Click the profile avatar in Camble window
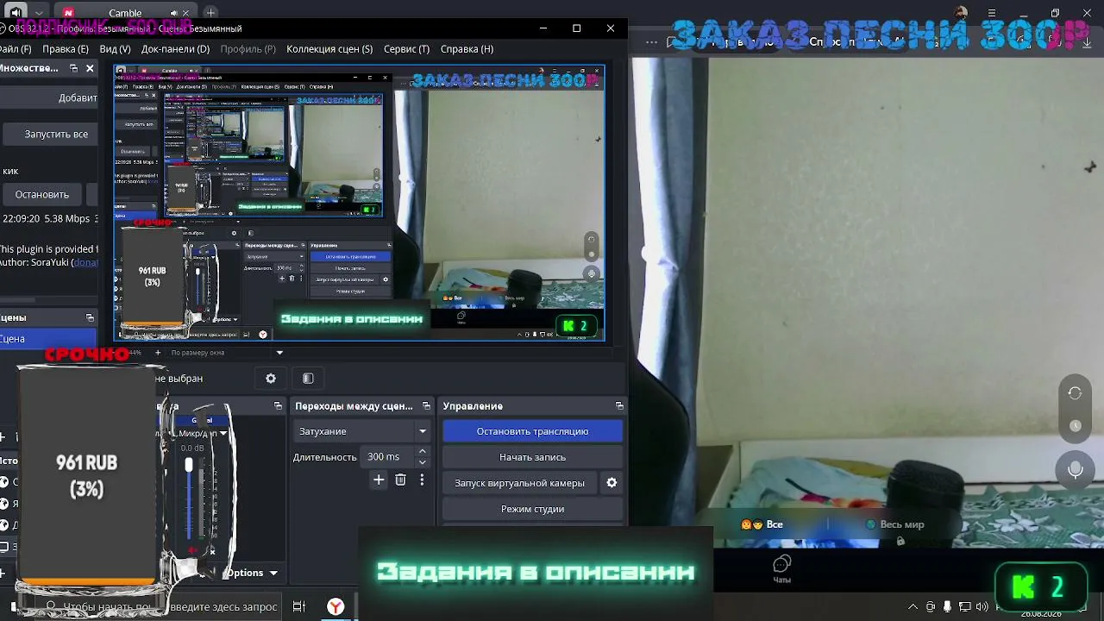The image size is (1104, 621). point(962,13)
